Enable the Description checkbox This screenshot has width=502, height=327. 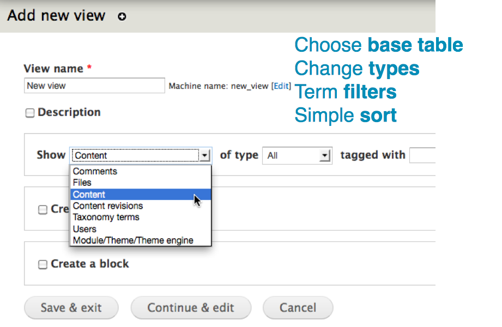coord(30,113)
